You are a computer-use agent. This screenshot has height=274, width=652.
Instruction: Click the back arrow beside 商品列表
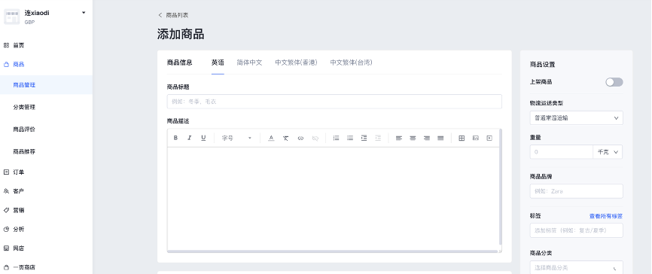coord(160,15)
